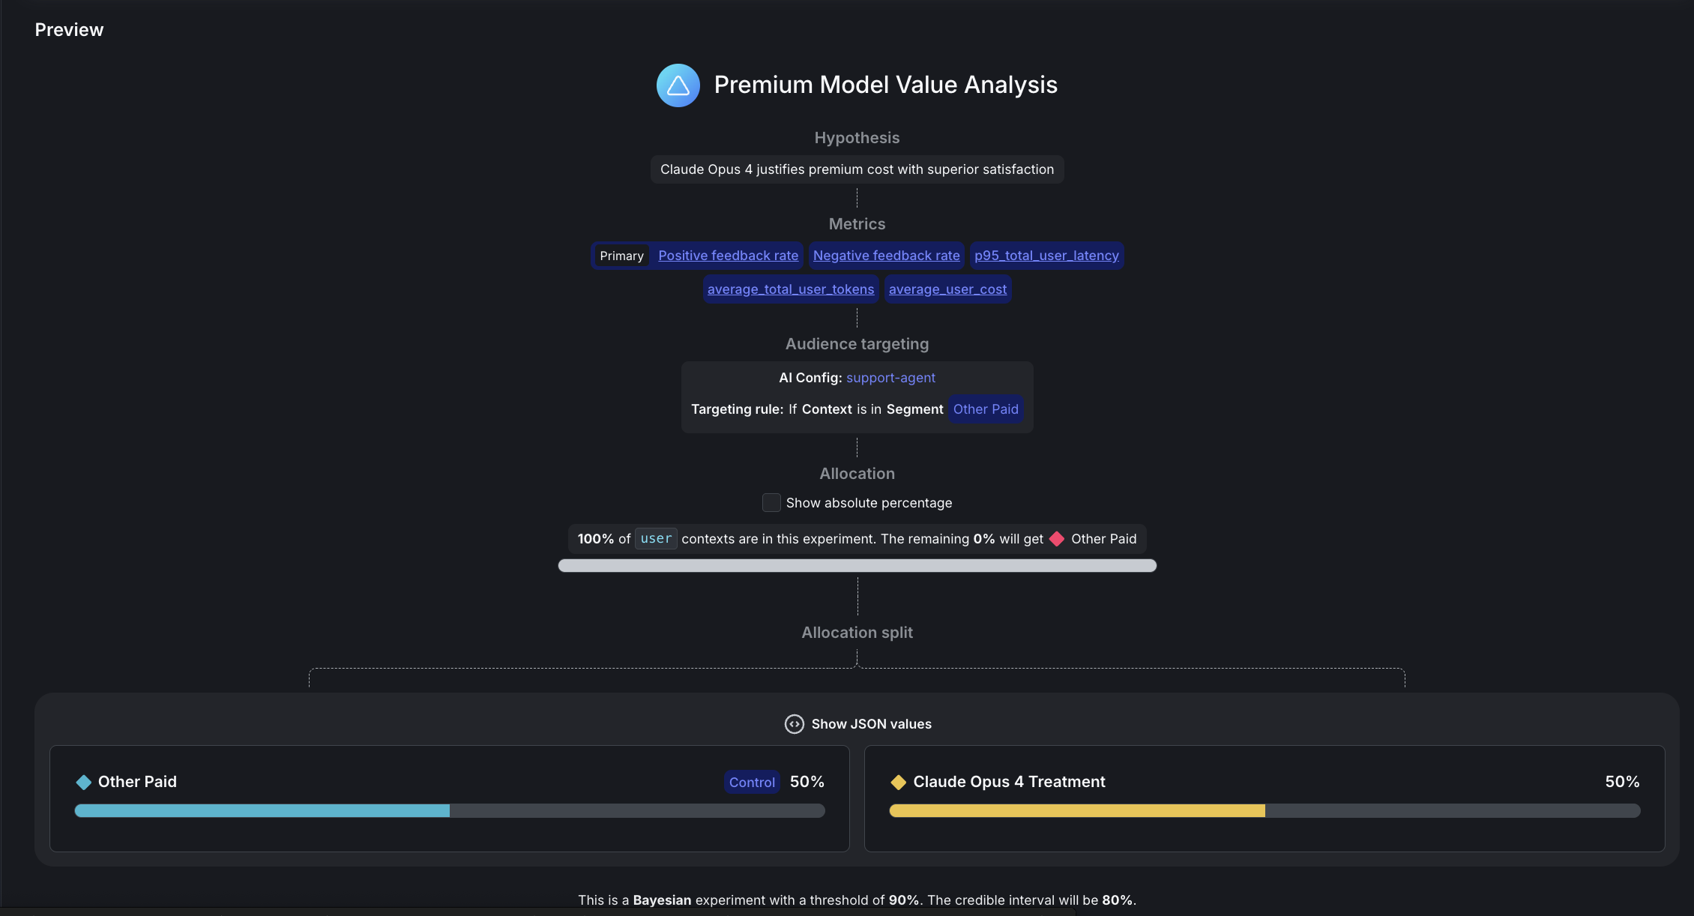Click the hypothesis statement chip

[857, 169]
